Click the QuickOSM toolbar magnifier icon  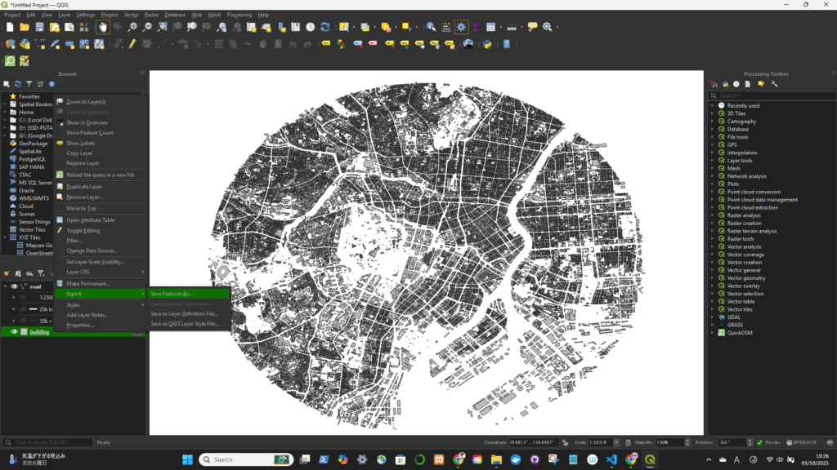[x=10, y=61]
